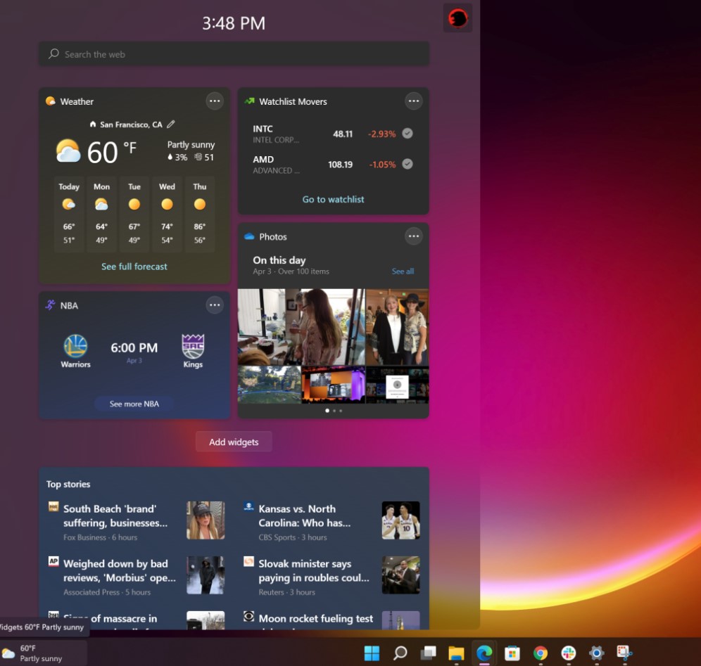This screenshot has height=666, width=701.
Task: Click the Fox Business source icon
Action: click(x=53, y=506)
